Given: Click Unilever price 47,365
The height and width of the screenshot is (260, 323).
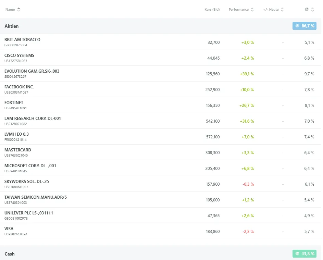Looking at the screenshot, I should click(x=213, y=216).
